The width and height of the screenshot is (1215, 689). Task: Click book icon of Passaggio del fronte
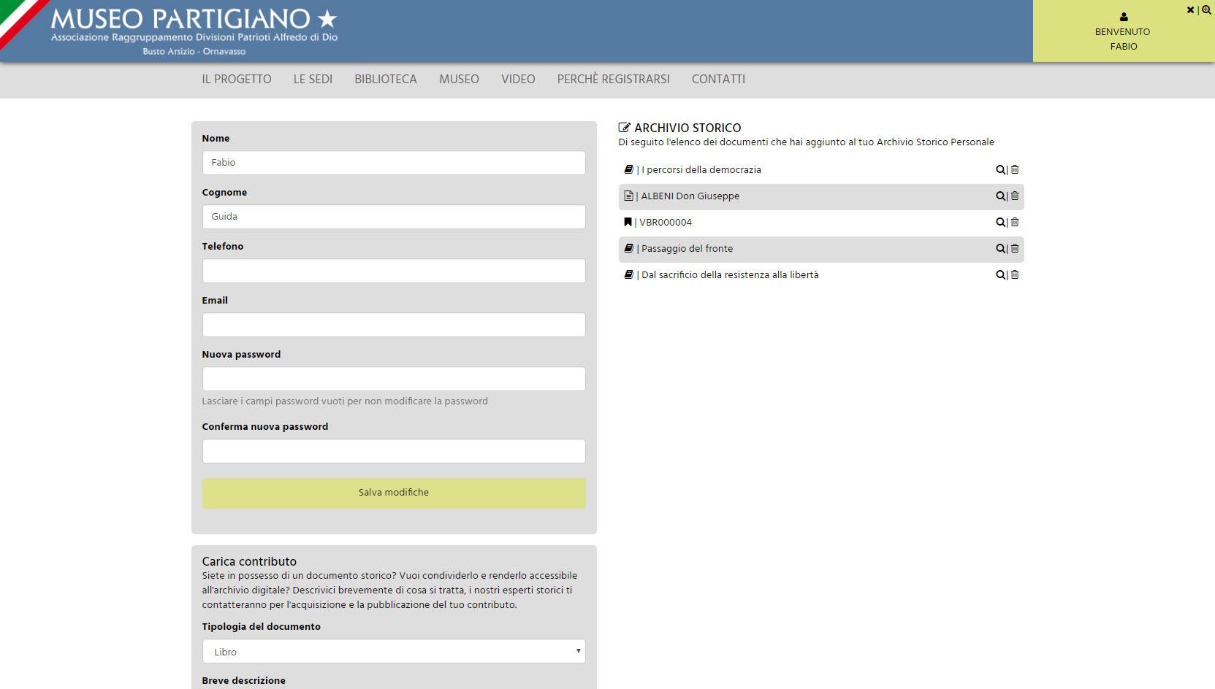[628, 248]
